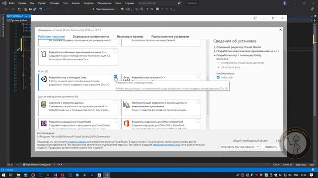Screen dimensions: 318x178
Task: Click the Open File folder icon in the toolbar
Action: click(x=26, y=9)
